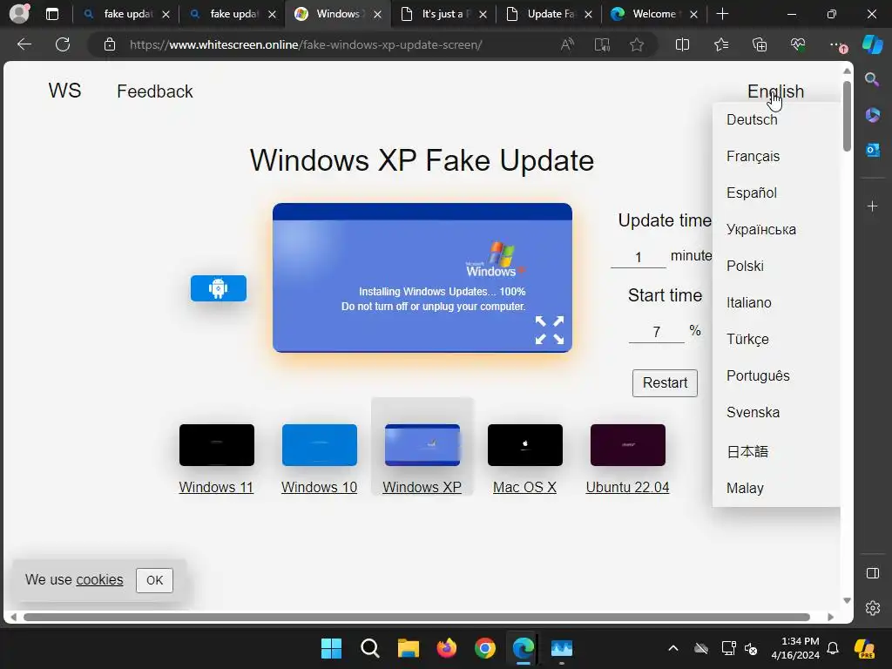Click the Mac OS X black thumbnail
This screenshot has height=669, width=892.
click(525, 445)
